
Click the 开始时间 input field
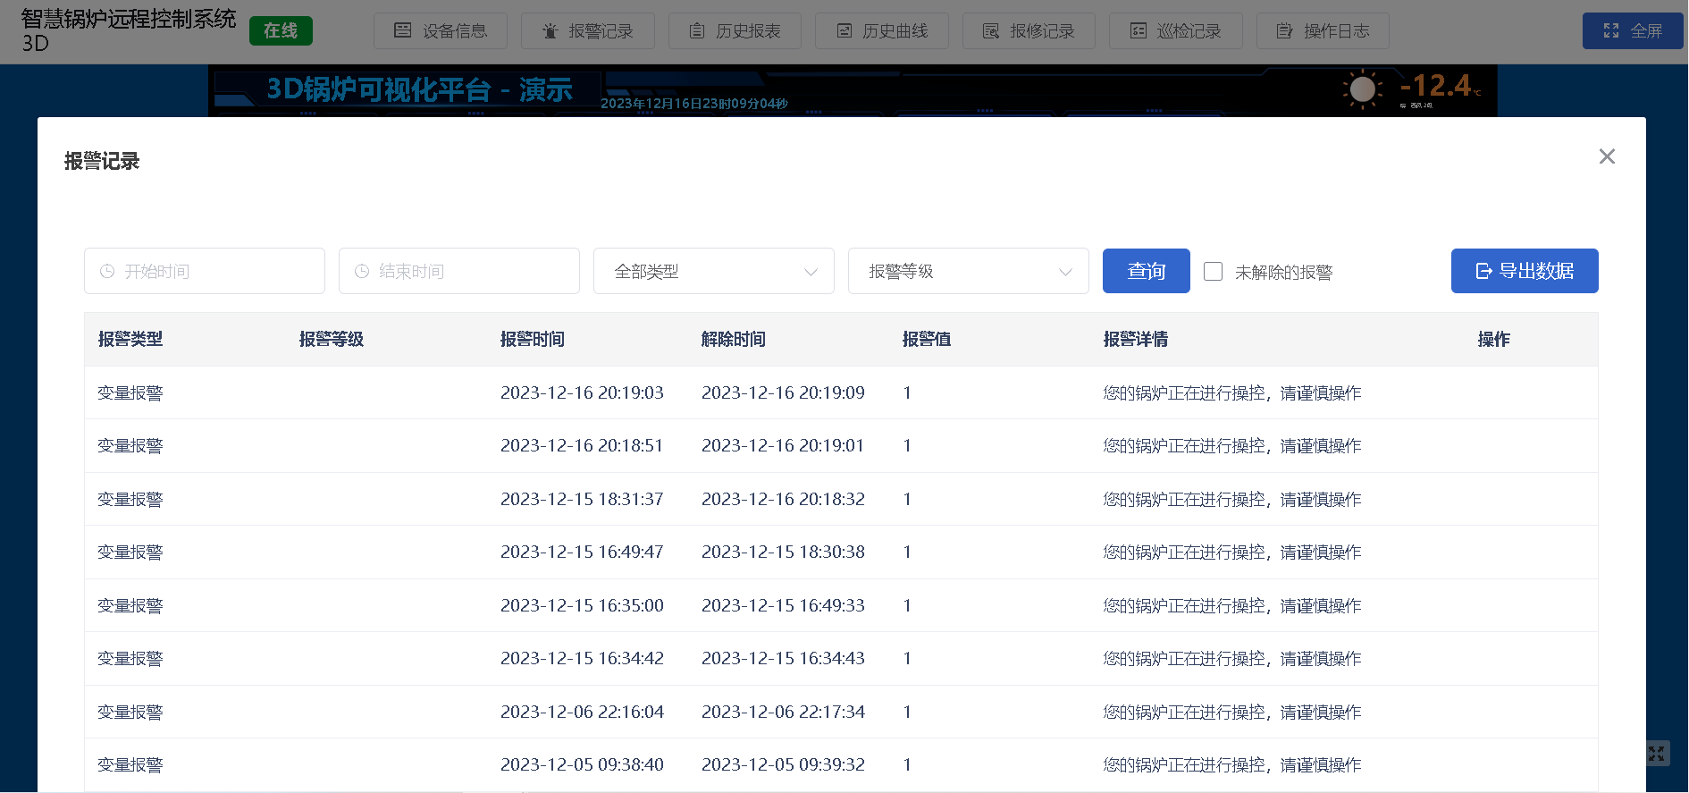pos(205,271)
